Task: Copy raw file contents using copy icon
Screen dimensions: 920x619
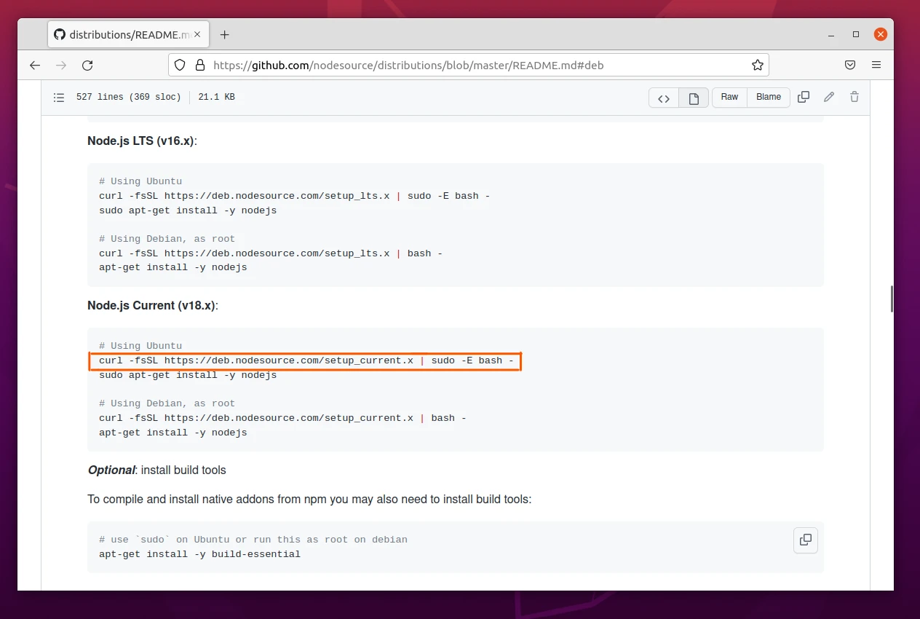Action: coord(804,97)
